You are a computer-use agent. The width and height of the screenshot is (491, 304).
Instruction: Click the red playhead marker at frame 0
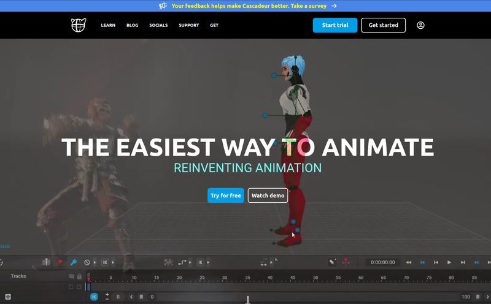coord(88,278)
